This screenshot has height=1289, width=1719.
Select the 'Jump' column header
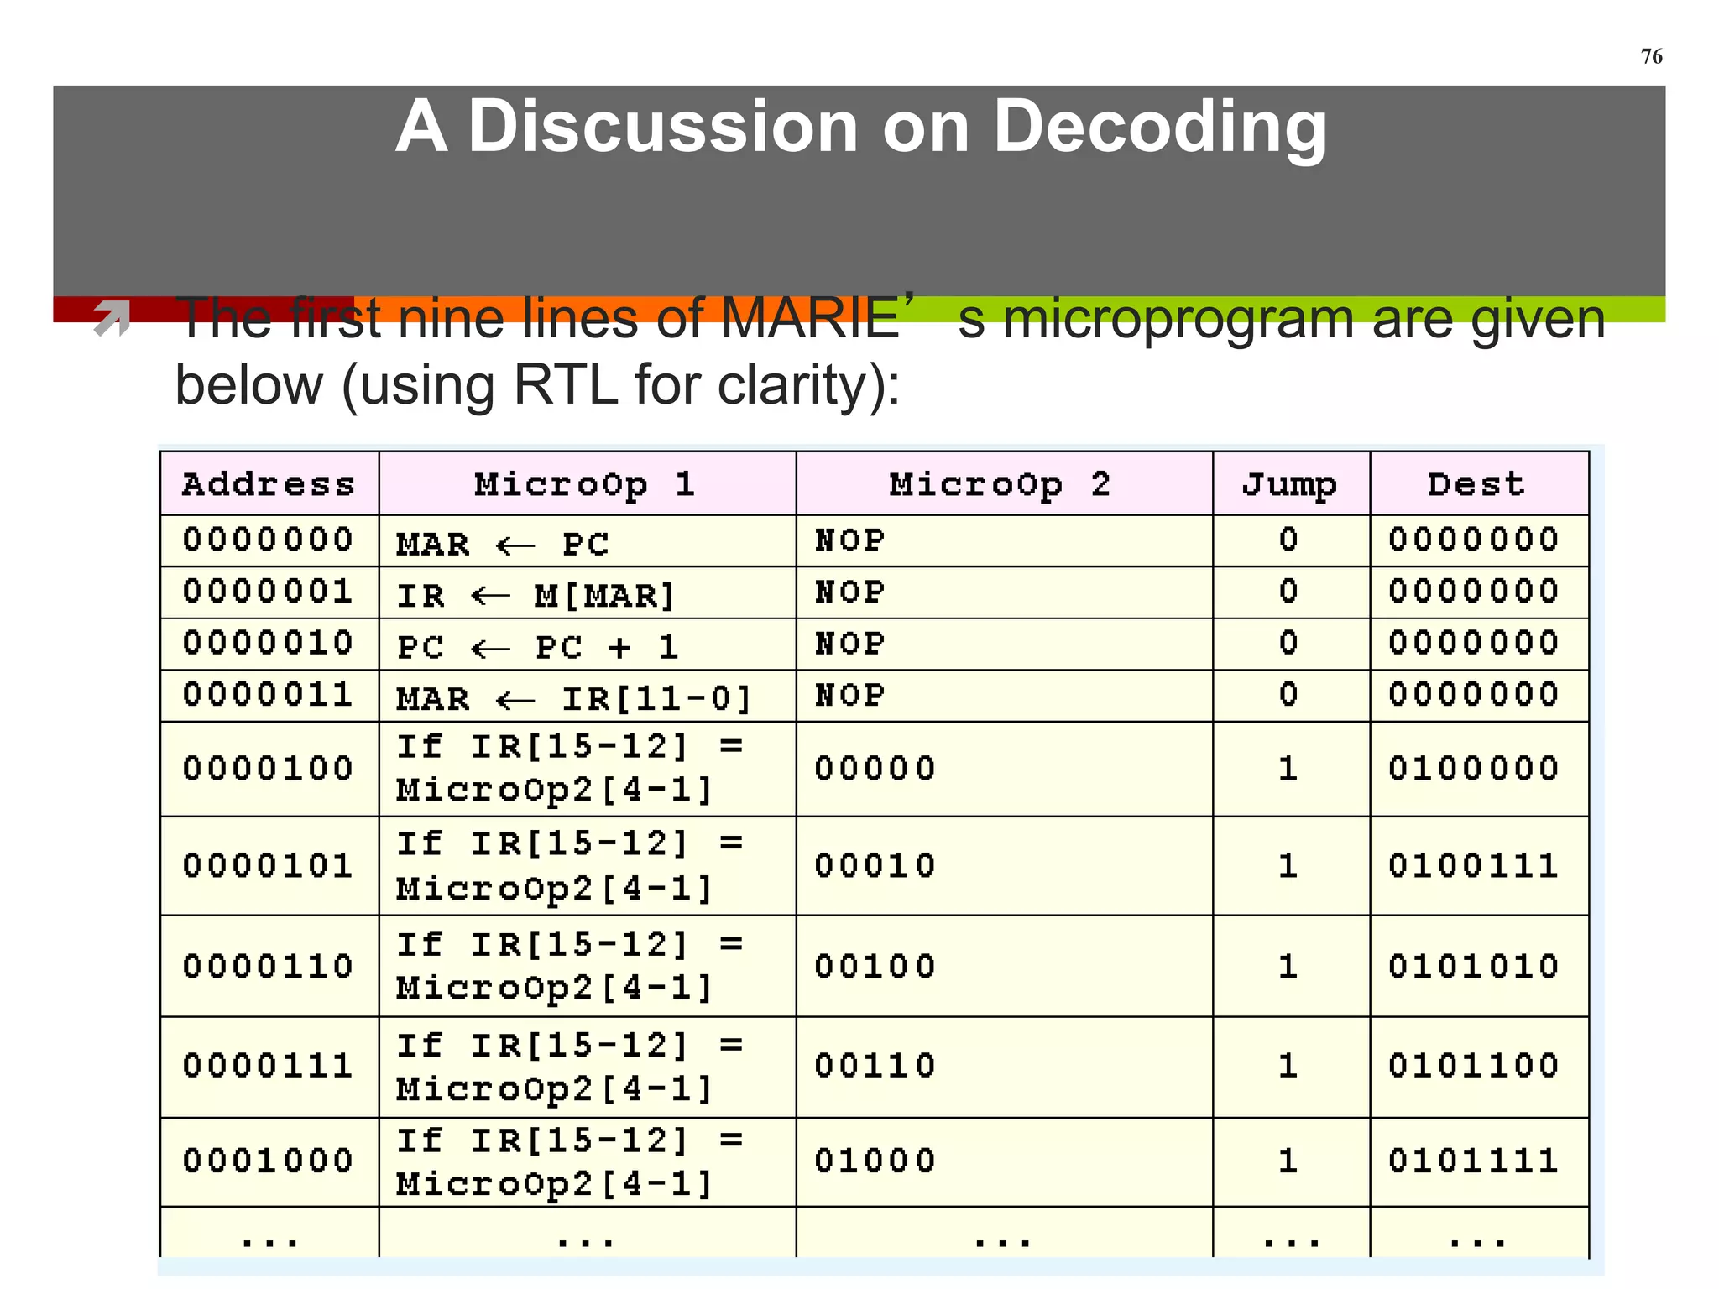(1290, 483)
